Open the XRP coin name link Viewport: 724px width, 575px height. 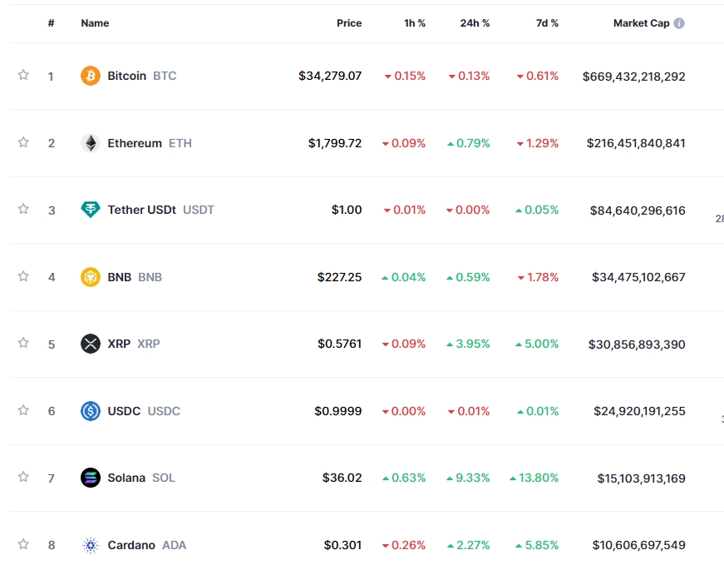(x=119, y=344)
